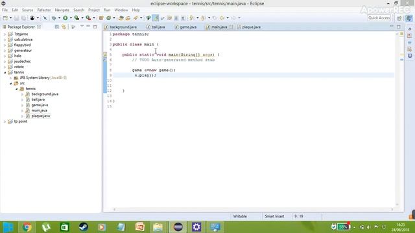This screenshot has height=233, width=415.
Task: Click Chrome icon in taskbar
Action: tap(27, 227)
